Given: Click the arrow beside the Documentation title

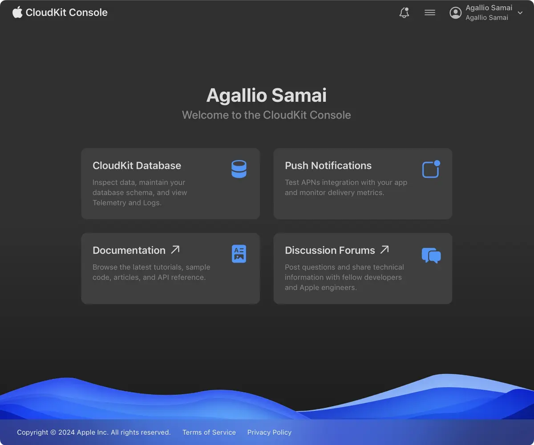Looking at the screenshot, I should pyautogui.click(x=175, y=250).
